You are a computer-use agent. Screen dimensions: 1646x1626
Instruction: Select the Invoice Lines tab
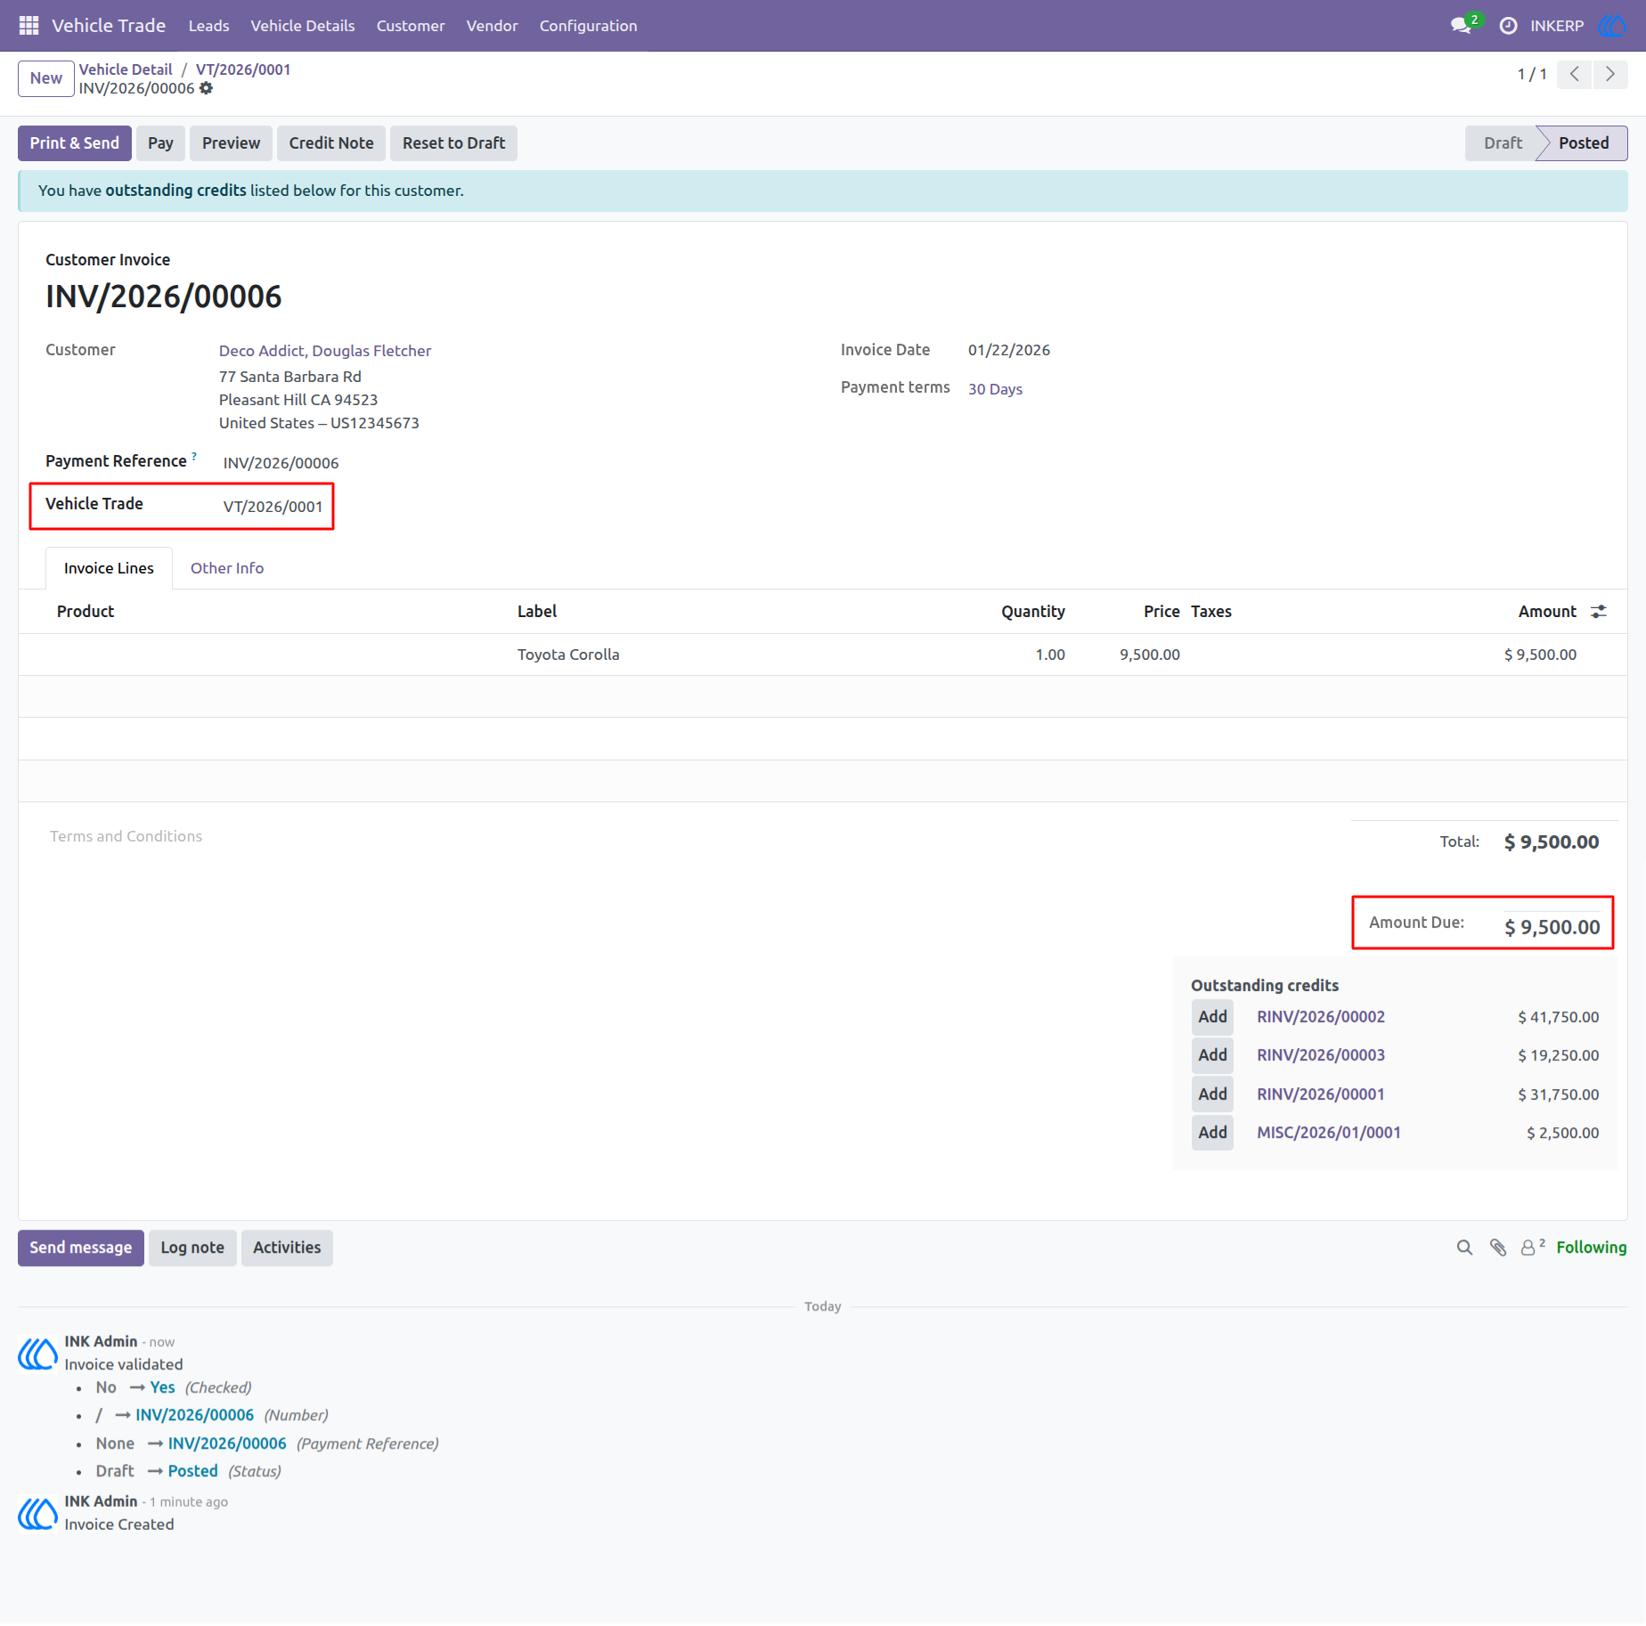click(109, 568)
